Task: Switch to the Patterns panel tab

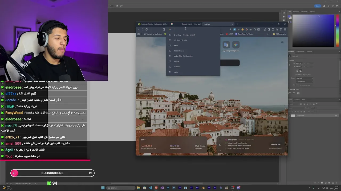Action: (x=312, y=12)
